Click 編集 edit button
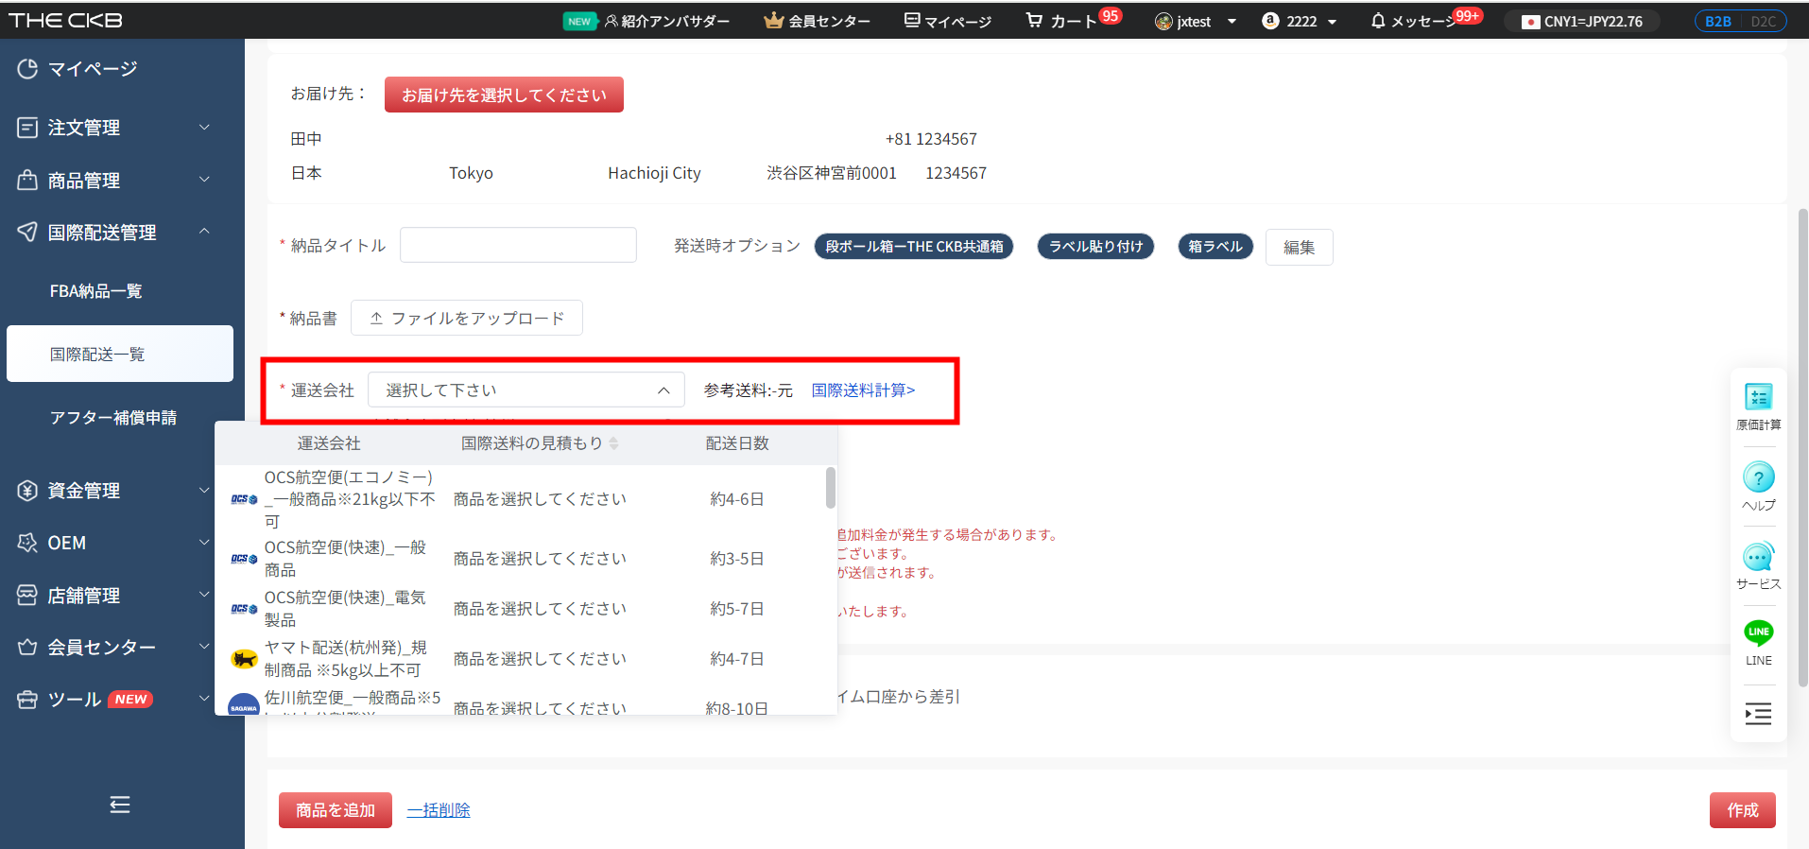1809x849 pixels. coord(1299,247)
